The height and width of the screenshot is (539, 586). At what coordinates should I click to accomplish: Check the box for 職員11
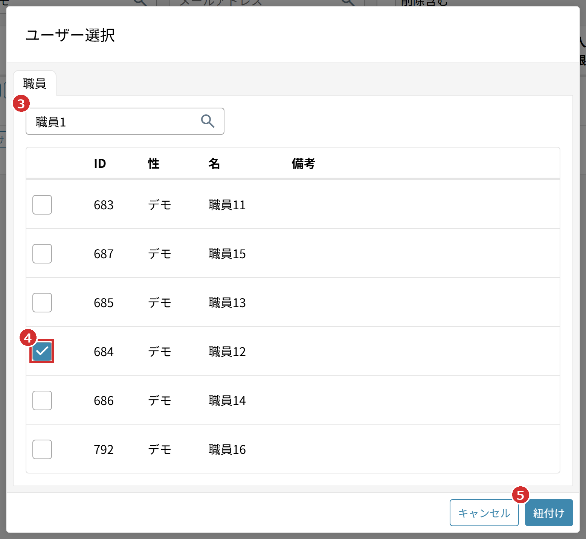[x=42, y=205]
